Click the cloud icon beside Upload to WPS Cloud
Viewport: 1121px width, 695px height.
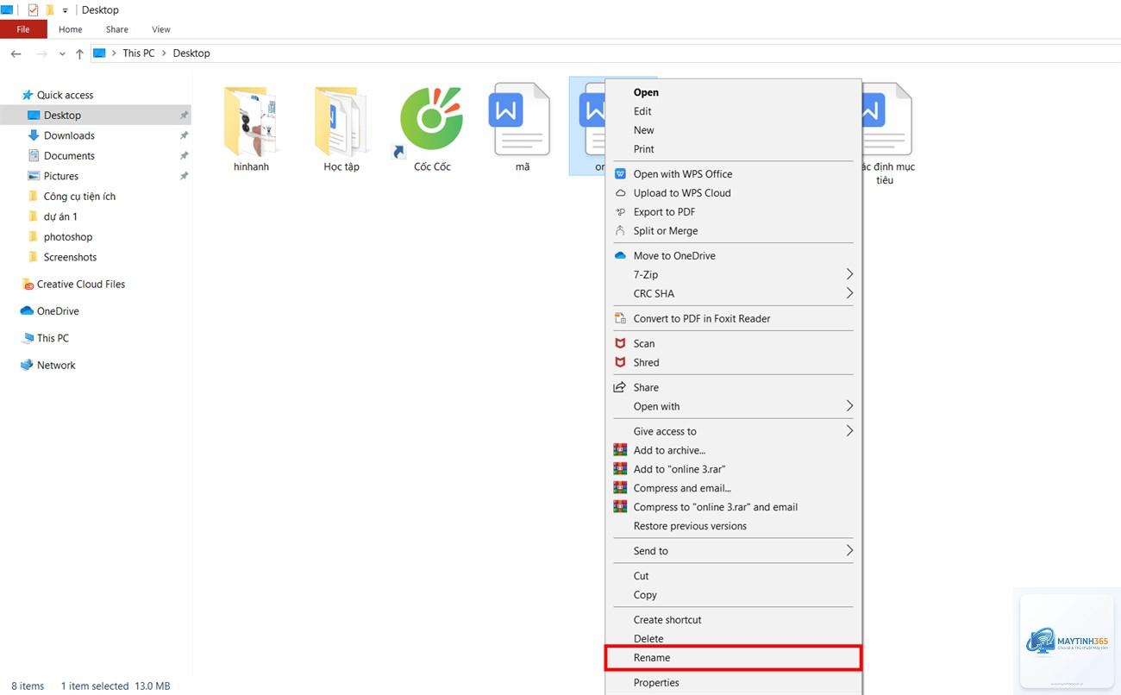click(x=620, y=193)
